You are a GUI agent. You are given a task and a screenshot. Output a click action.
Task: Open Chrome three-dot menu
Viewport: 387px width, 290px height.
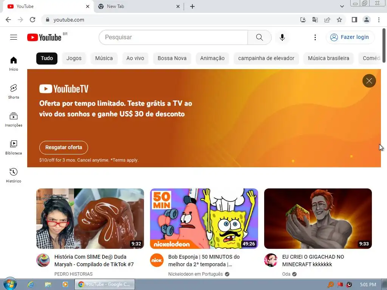pyautogui.click(x=379, y=20)
